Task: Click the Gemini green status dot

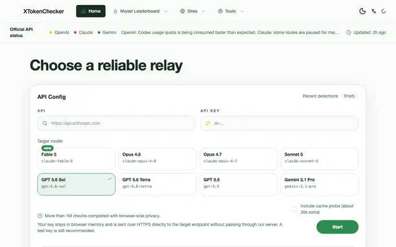Action: click(x=99, y=33)
